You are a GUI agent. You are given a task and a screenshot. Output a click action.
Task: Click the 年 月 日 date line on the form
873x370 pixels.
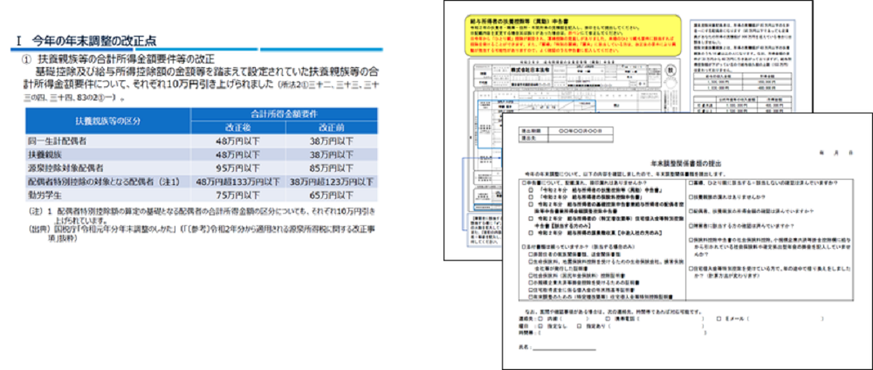(x=835, y=151)
